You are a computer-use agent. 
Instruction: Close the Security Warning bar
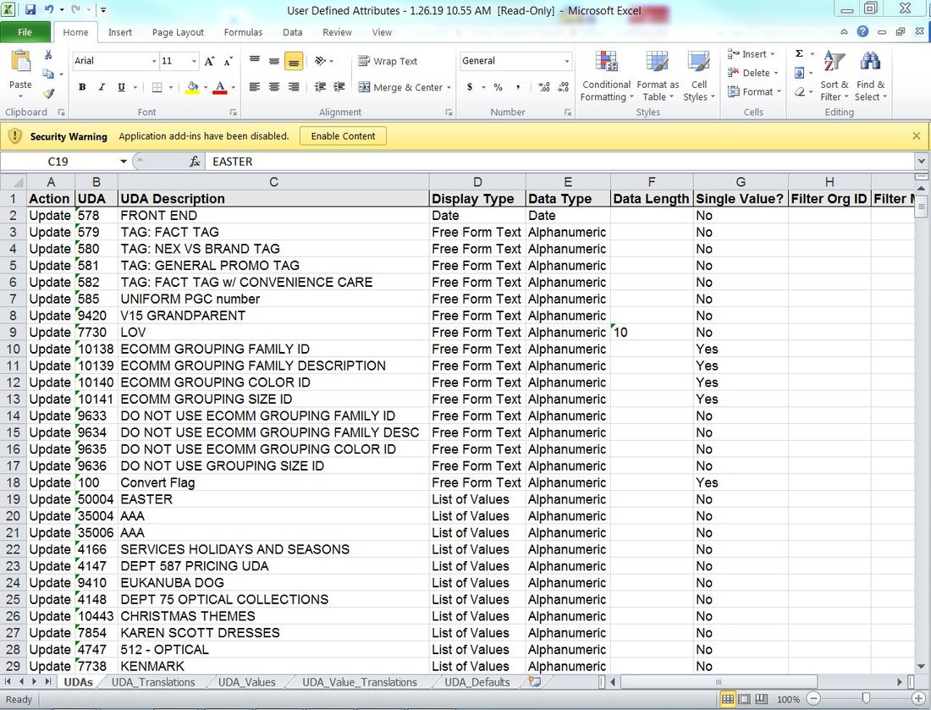916,136
